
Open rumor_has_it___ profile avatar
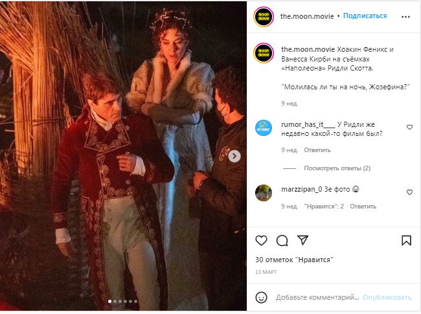click(263, 128)
